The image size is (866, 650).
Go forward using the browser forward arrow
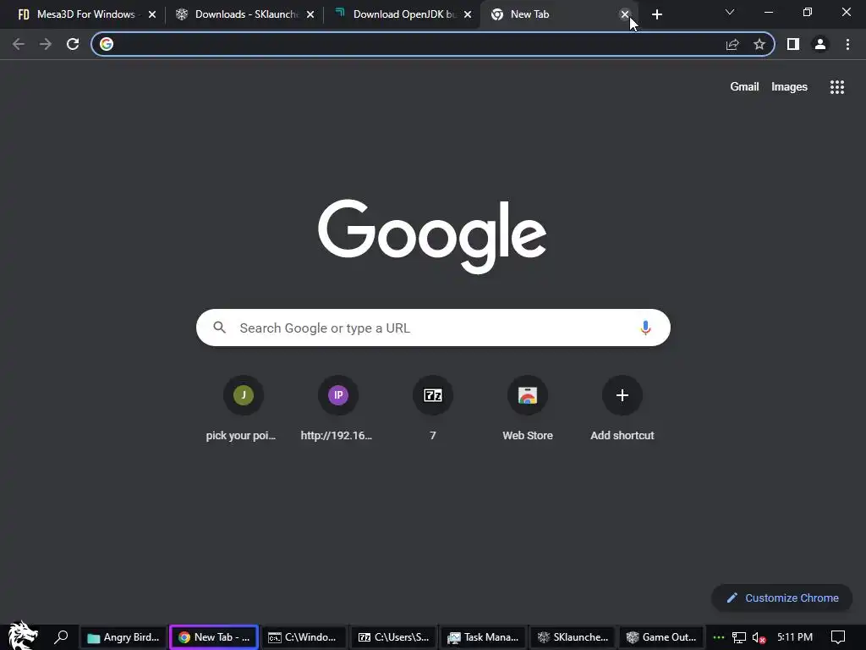pos(46,44)
